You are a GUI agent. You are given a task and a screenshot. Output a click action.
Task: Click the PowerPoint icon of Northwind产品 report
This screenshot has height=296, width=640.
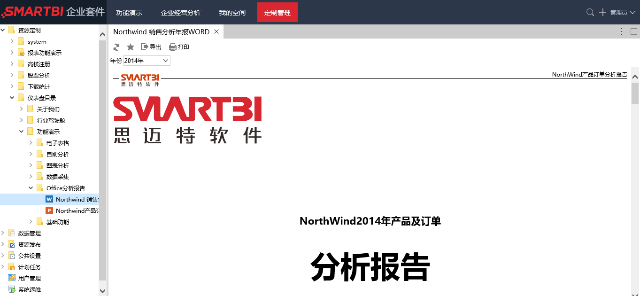(x=49, y=210)
